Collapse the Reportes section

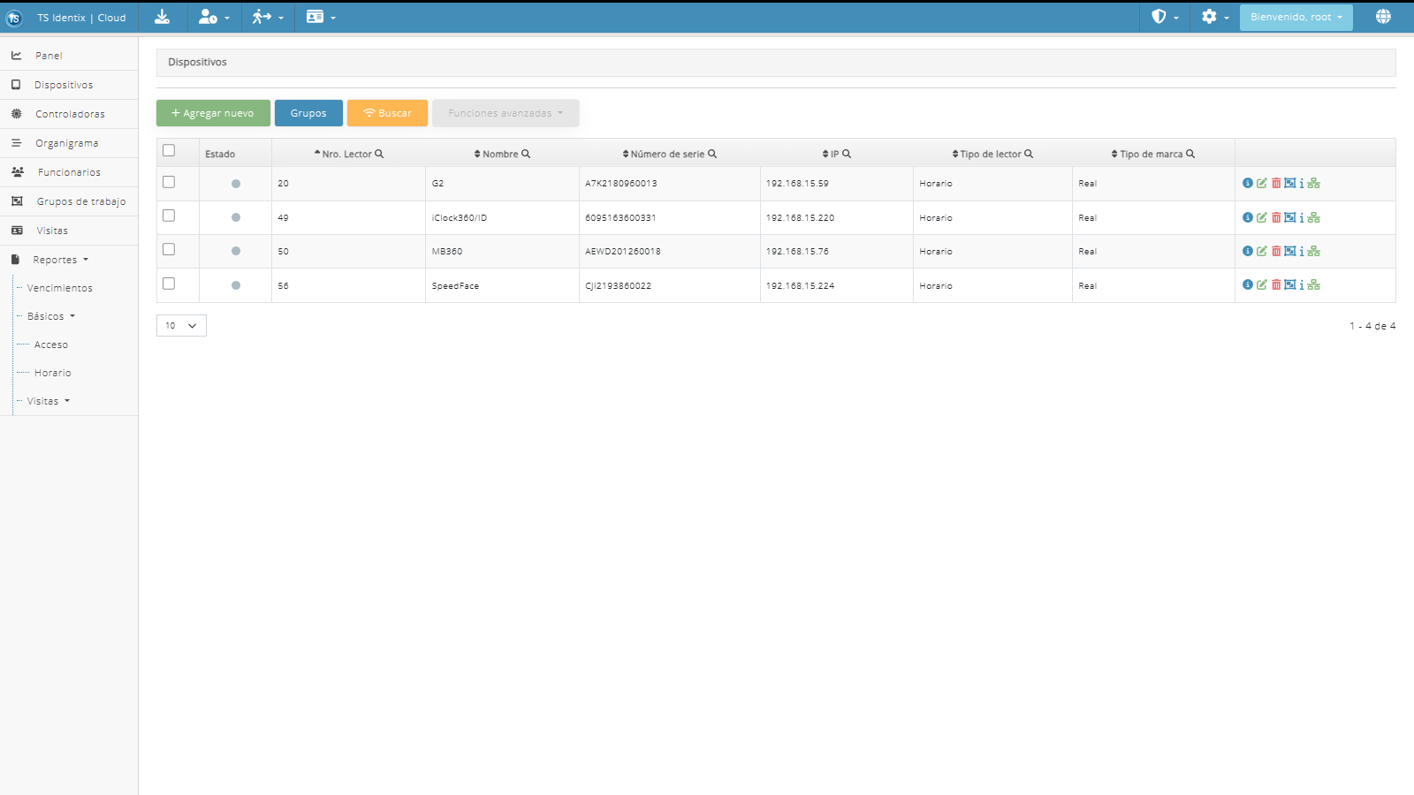point(61,260)
